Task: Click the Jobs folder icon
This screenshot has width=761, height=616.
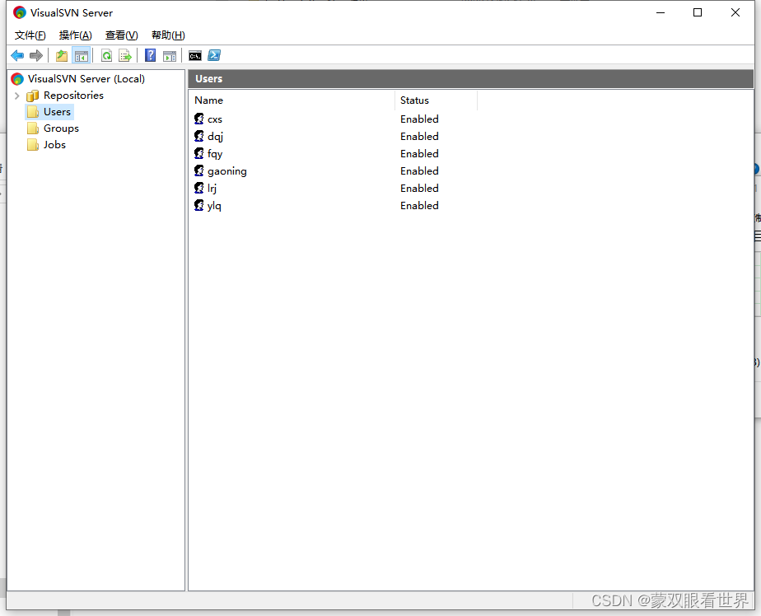Action: coord(32,145)
